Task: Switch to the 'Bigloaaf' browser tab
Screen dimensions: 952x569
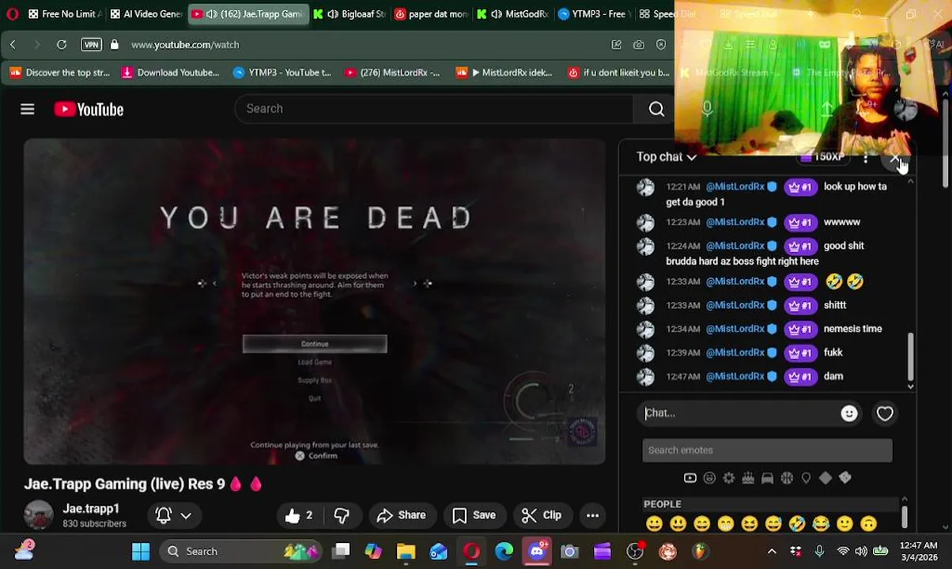Action: click(x=349, y=14)
